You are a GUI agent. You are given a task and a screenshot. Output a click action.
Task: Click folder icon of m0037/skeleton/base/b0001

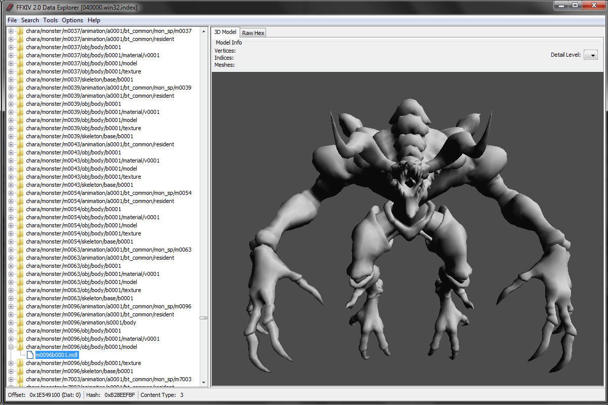[x=20, y=79]
